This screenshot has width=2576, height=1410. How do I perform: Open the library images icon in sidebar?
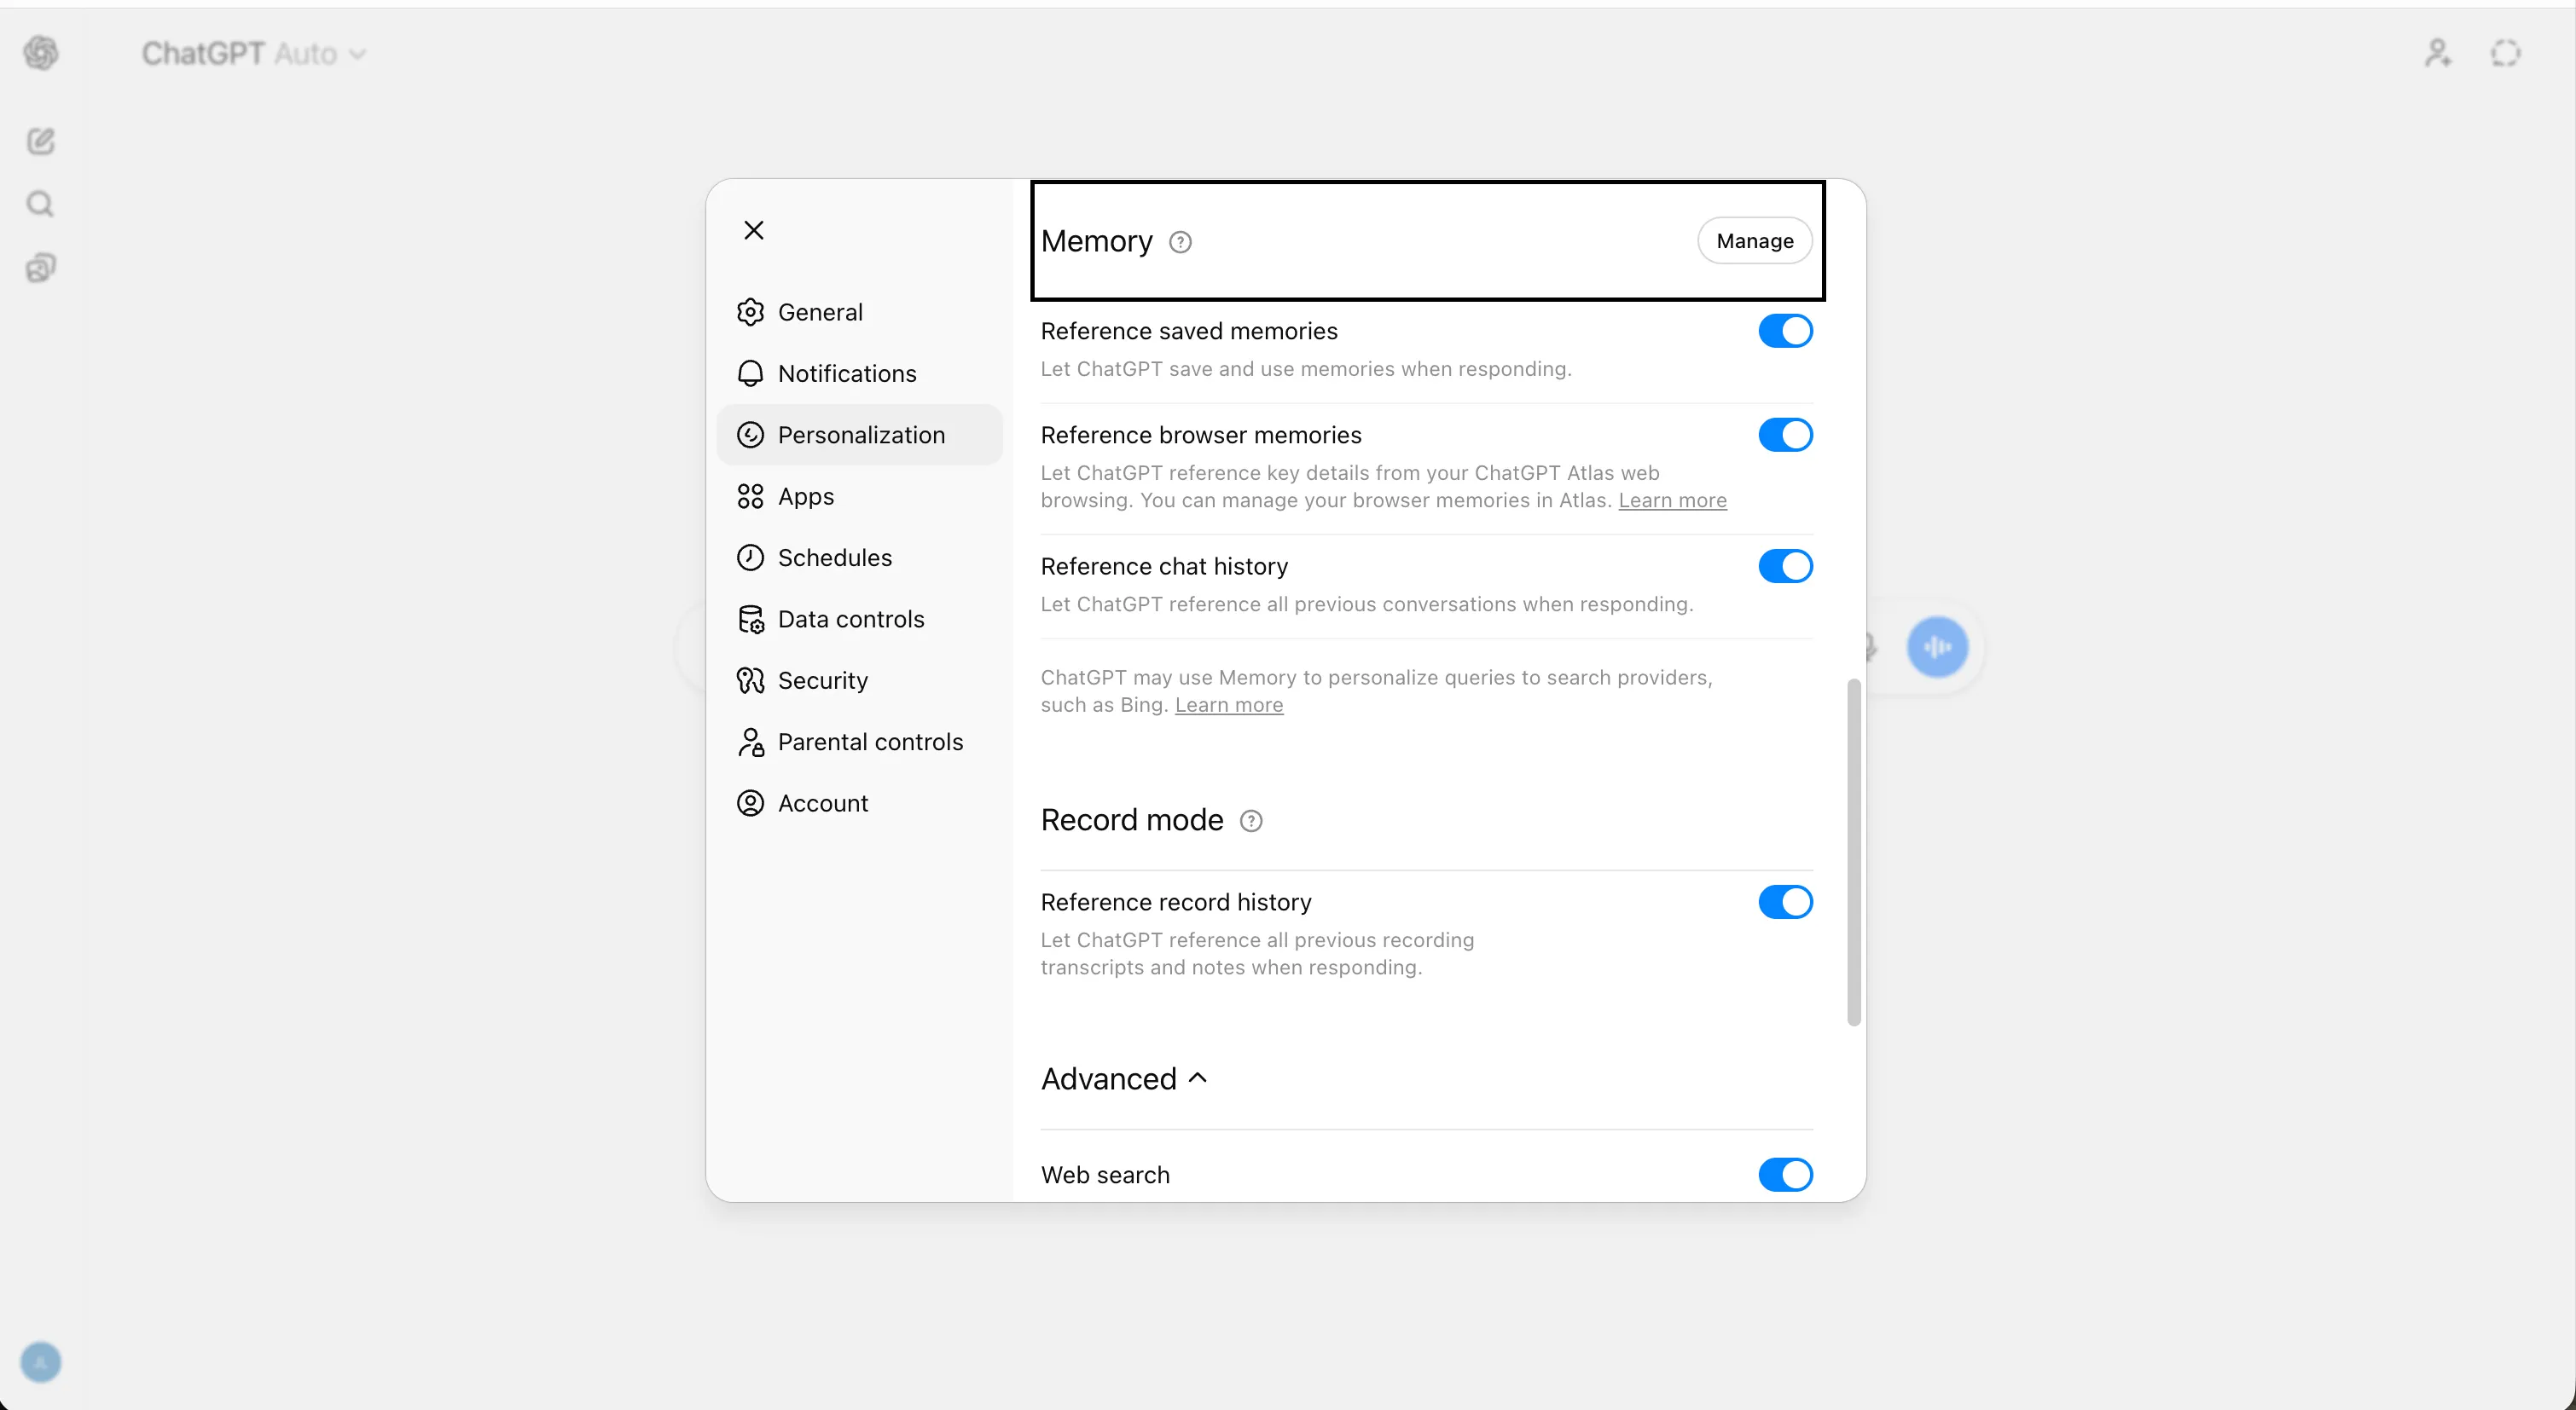pyautogui.click(x=41, y=268)
